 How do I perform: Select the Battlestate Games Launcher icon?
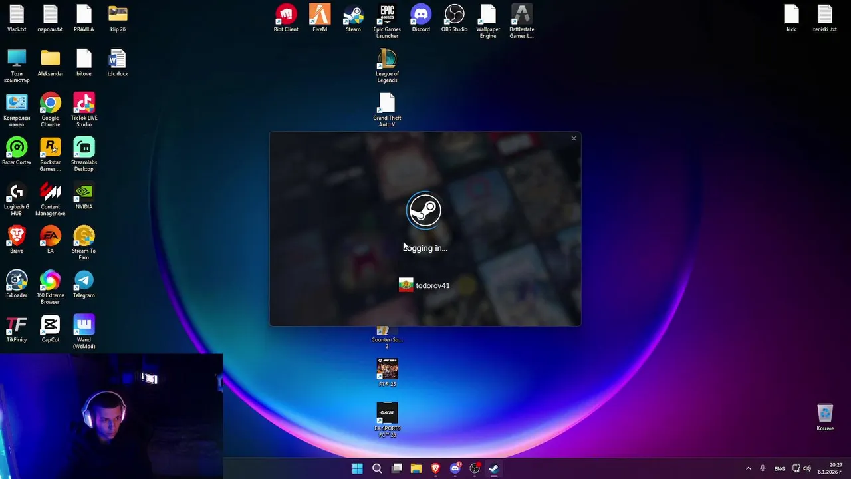pos(522,21)
